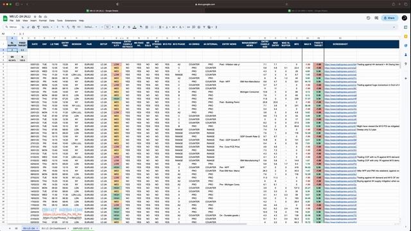Screen dimensions: 411x231
Task: Insert a comment from the toolbar
Action: (193, 27)
